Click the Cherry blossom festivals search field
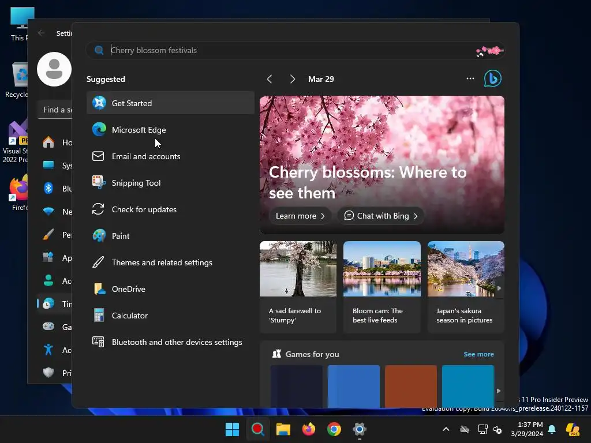Image resolution: width=591 pixels, height=443 pixels. coord(295,50)
